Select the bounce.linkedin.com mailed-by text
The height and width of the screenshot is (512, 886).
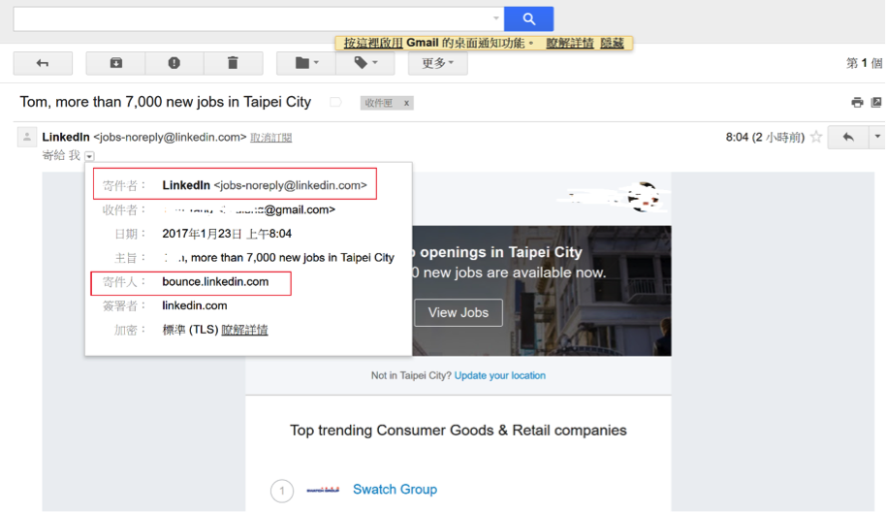pyautogui.click(x=215, y=282)
